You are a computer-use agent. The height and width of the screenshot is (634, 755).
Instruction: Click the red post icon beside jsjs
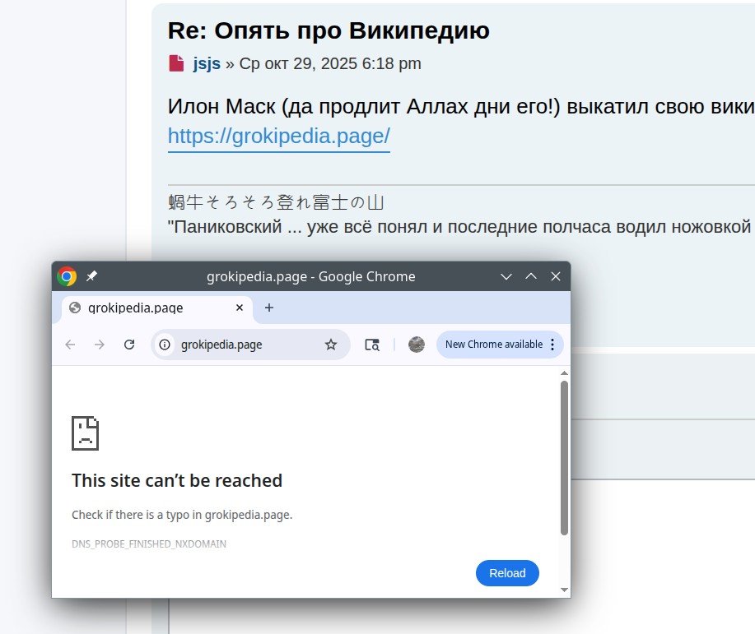(175, 62)
